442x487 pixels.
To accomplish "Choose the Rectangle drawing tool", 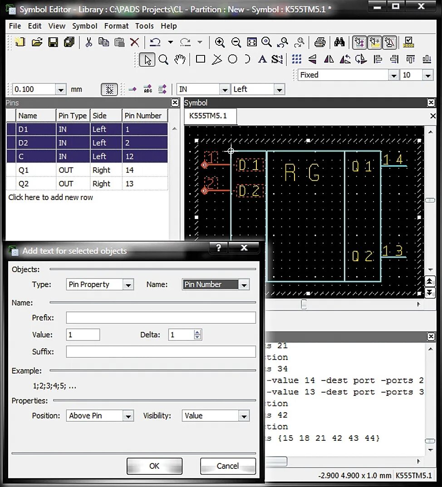I will coord(201,59).
